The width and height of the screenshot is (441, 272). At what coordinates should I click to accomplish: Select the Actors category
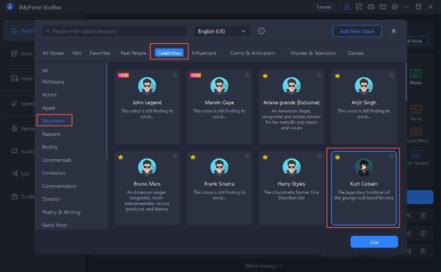tap(49, 95)
